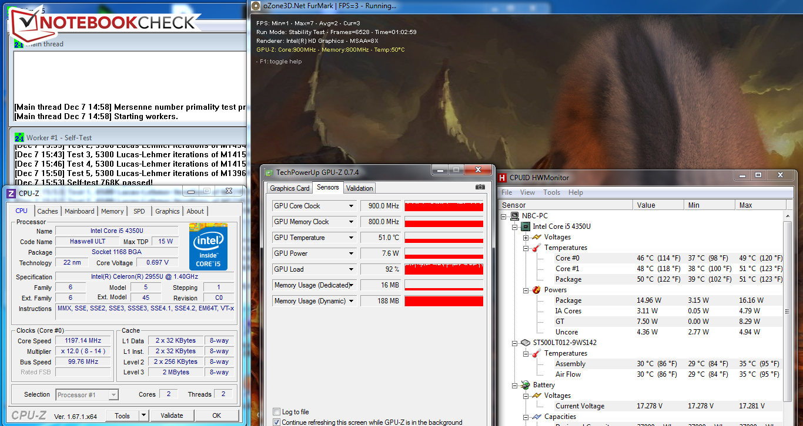Open the Graphics Card tab in GPU-Z

tap(290, 188)
